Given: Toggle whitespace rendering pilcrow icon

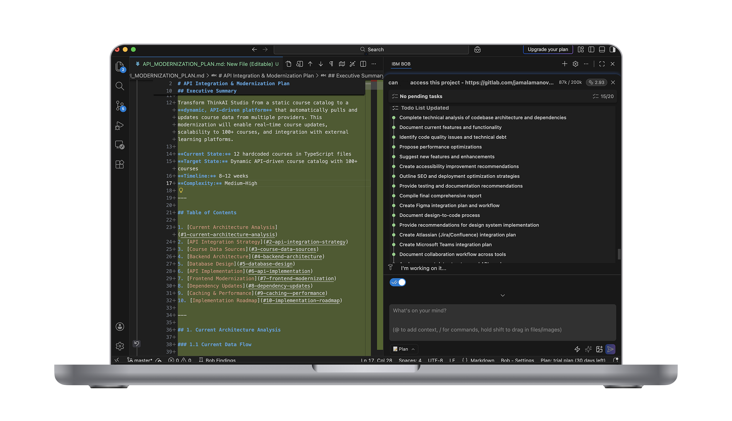Looking at the screenshot, I should coord(331,64).
